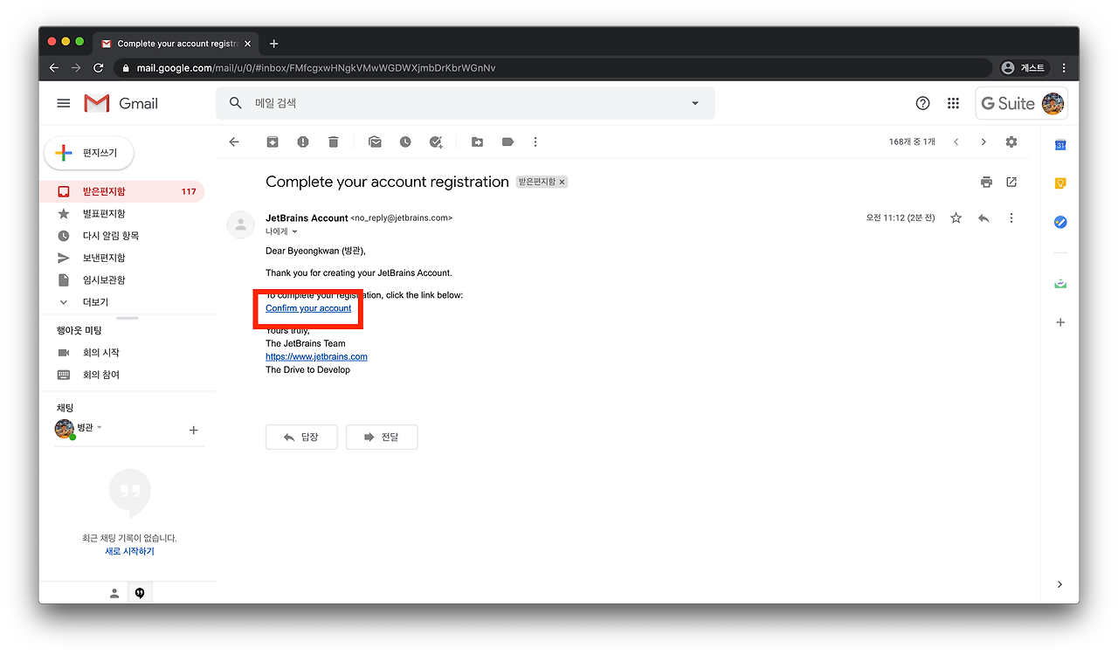Viewport: 1118px width, 655px height.
Task: Click the 답장 reply button
Action: pos(301,437)
